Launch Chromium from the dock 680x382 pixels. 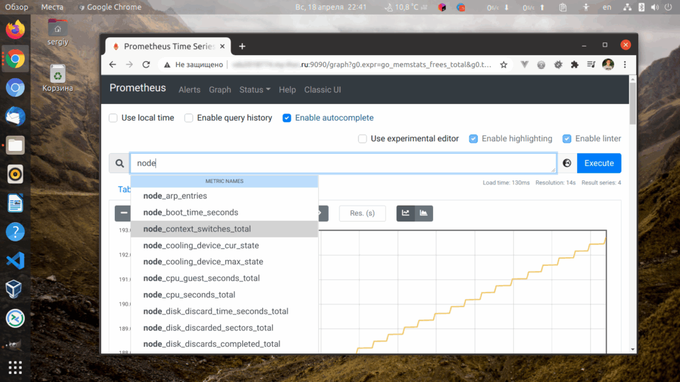click(15, 88)
